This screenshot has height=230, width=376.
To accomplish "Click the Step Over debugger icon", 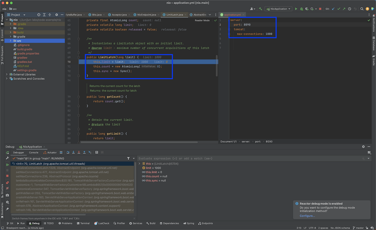I will tap(68, 152).
